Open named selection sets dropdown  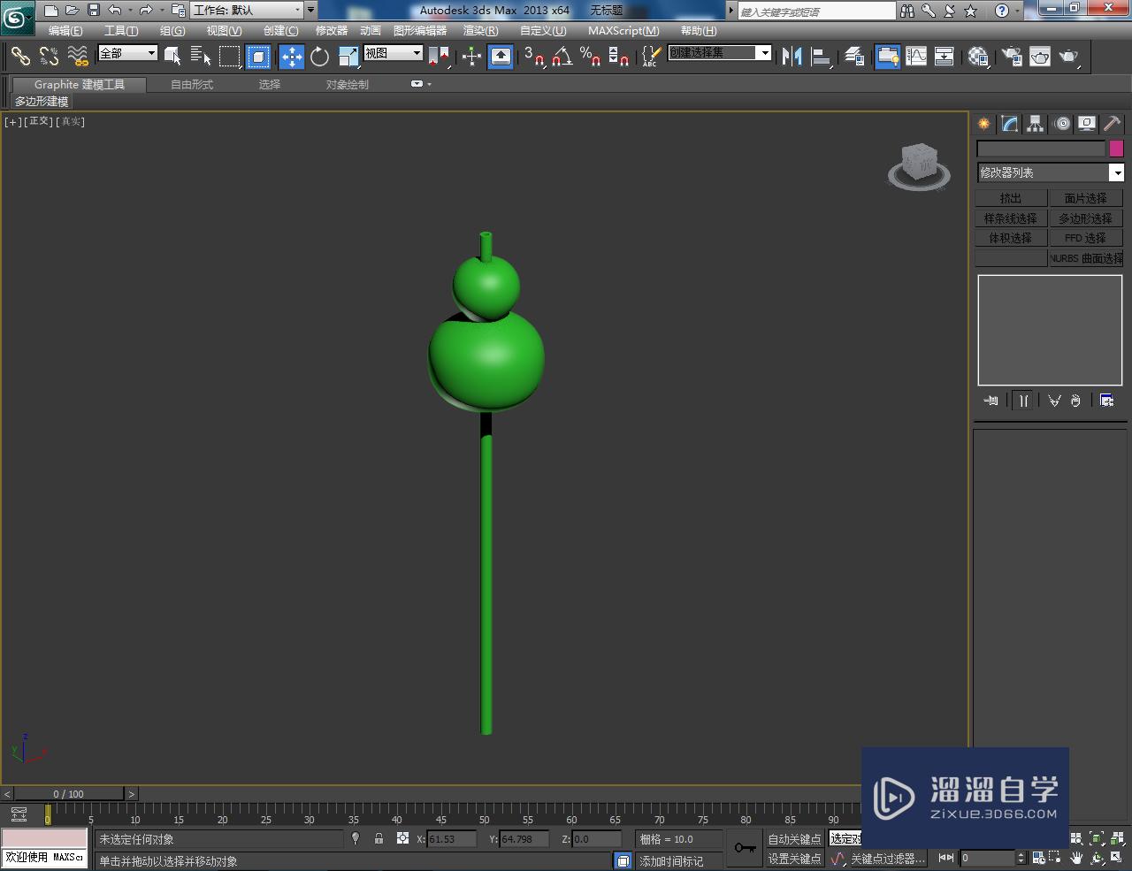coord(720,53)
